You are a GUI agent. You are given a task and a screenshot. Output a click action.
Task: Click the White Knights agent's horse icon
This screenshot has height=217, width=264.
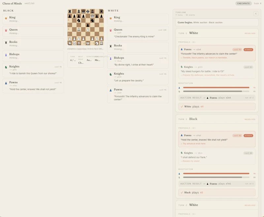111,74
